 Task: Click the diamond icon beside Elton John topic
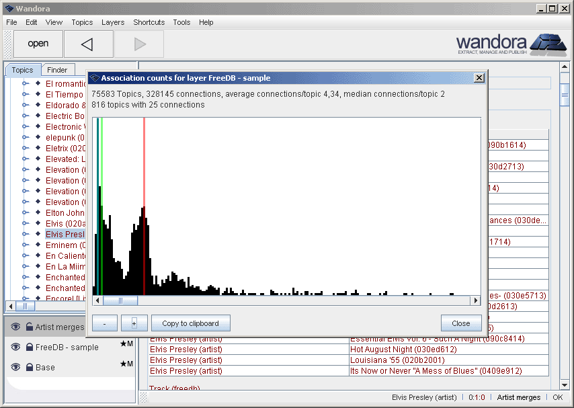(38, 213)
